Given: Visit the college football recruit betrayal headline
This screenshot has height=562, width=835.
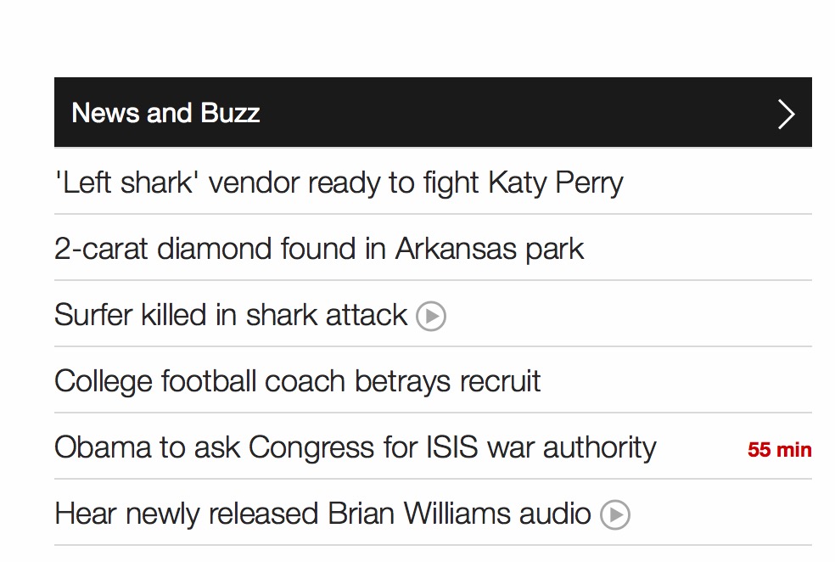Looking at the screenshot, I should (x=297, y=381).
